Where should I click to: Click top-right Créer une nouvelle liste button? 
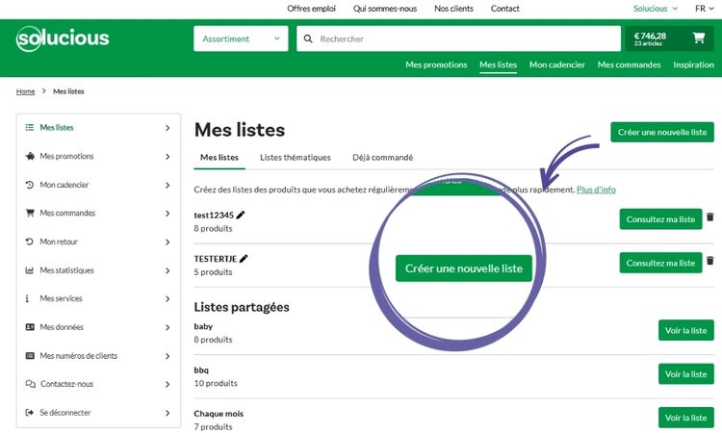point(662,132)
